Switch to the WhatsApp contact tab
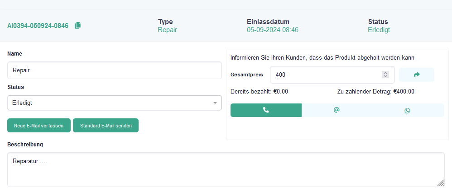Viewport: 452px width, 192px height. 407,110
